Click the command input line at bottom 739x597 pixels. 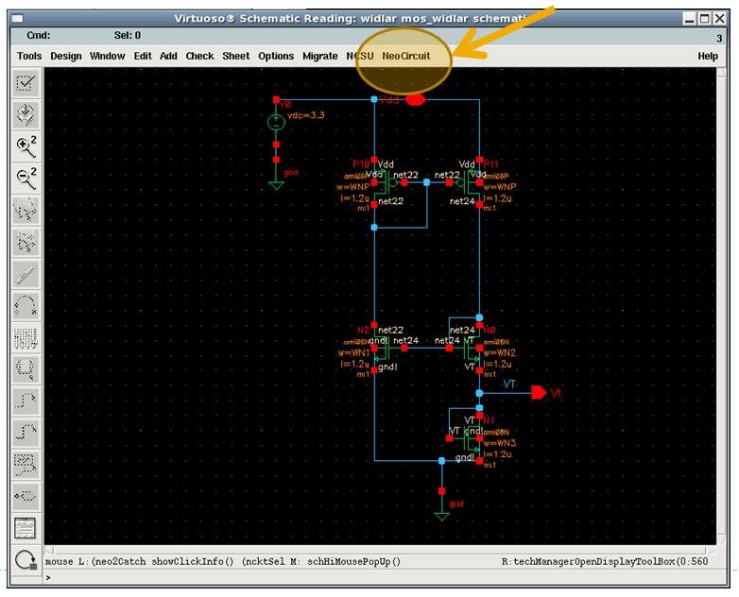378,576
